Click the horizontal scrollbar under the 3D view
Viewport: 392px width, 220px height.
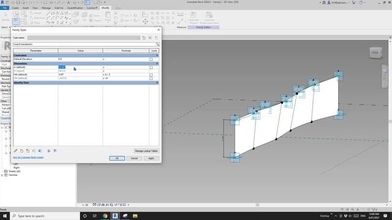(257, 205)
